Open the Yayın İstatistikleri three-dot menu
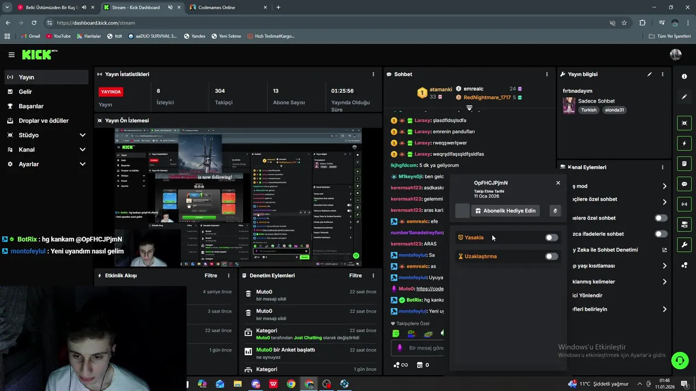This screenshot has height=391, width=696. pyautogui.click(x=373, y=74)
